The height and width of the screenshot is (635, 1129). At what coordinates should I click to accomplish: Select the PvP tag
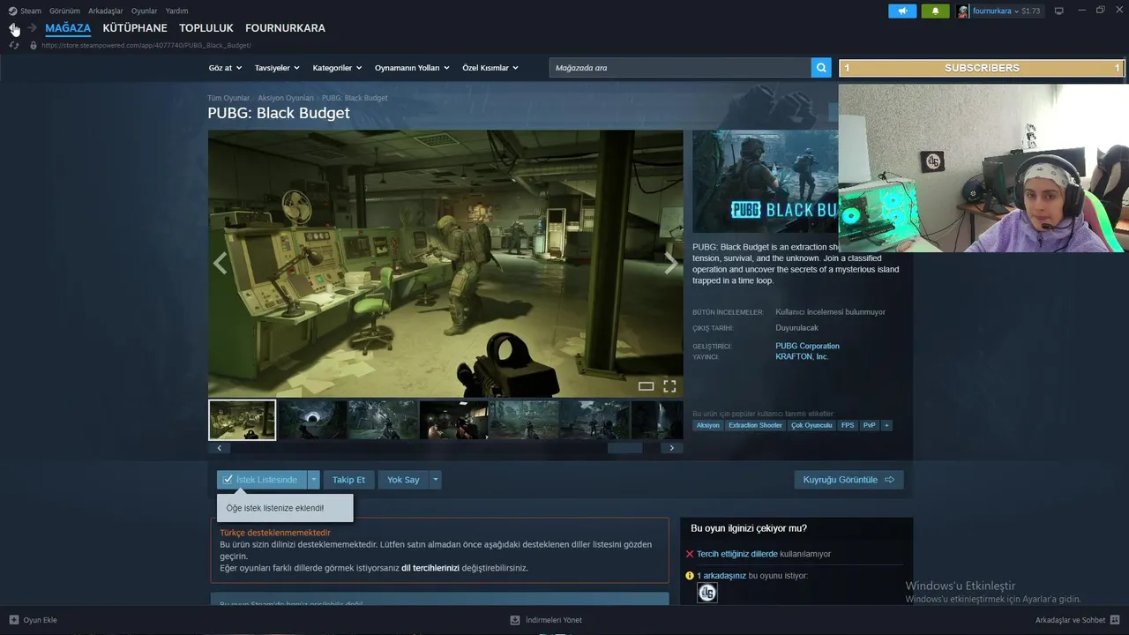(x=870, y=425)
